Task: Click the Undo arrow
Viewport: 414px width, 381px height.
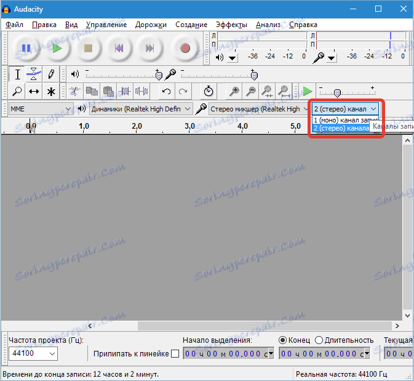Action: pyautogui.click(x=166, y=92)
